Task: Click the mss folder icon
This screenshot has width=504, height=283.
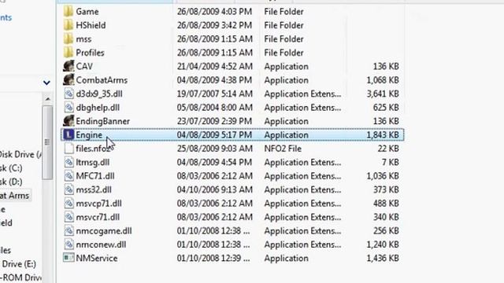Action: [69, 39]
